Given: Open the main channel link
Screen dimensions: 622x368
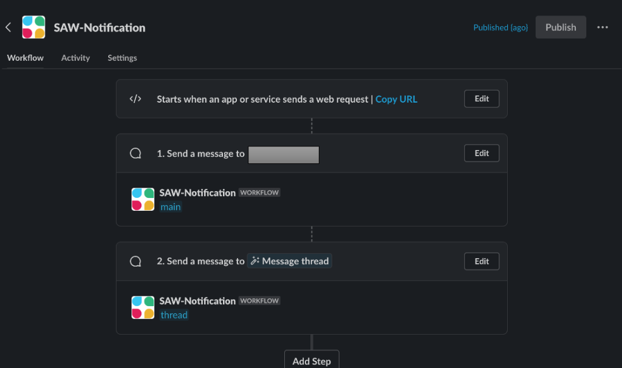Looking at the screenshot, I should pos(171,206).
